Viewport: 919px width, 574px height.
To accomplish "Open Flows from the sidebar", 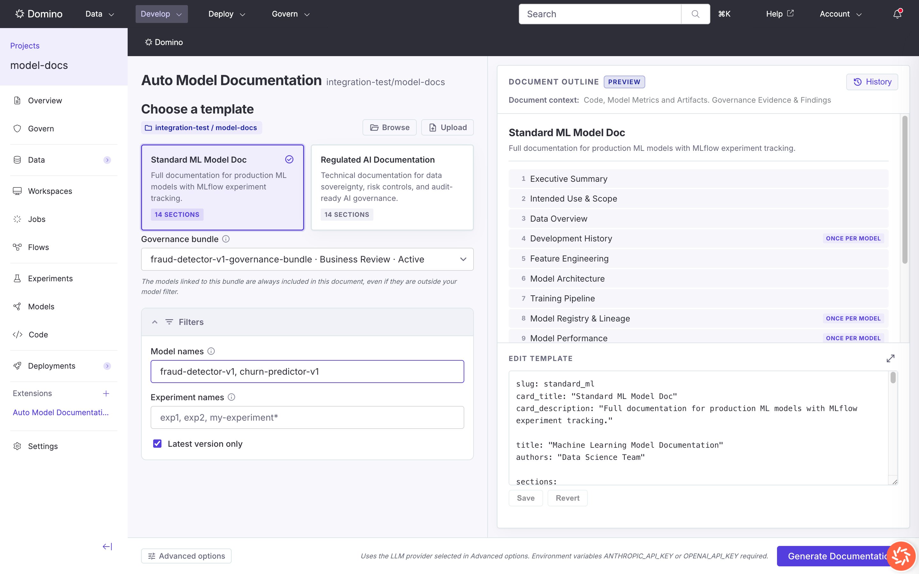I will [38, 247].
